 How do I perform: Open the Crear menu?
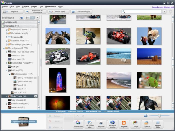tap(41, 7)
